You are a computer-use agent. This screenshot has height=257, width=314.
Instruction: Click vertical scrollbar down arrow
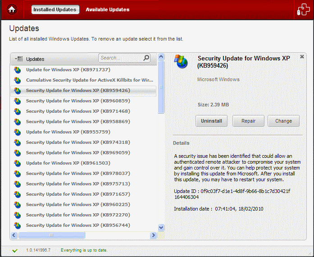pos(161,228)
